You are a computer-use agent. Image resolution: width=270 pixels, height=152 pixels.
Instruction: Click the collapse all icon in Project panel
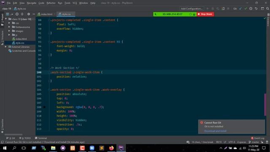click(x=22, y=14)
